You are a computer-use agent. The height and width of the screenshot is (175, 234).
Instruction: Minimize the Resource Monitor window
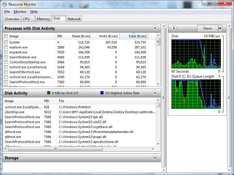click(206, 3)
